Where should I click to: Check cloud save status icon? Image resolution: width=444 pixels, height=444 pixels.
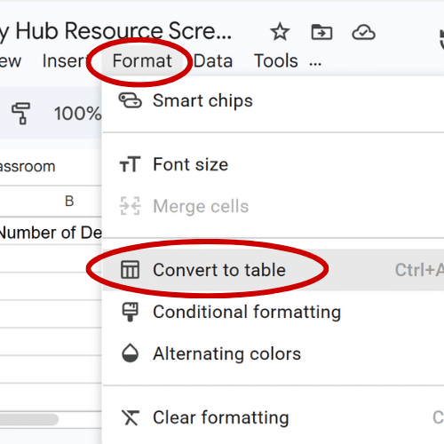(363, 32)
